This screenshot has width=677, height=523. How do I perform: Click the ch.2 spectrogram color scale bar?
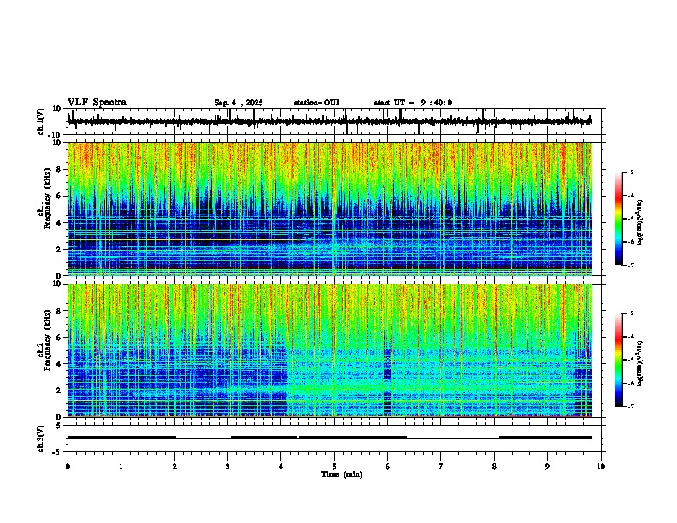(x=619, y=360)
